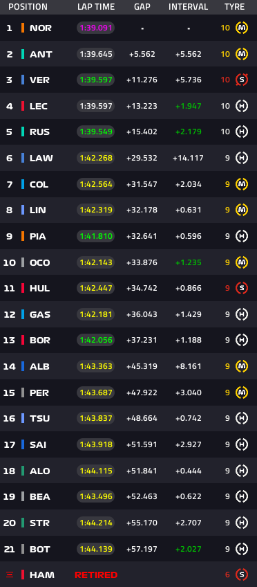Click the red RETIRED label
Image resolution: width=257 pixels, height=587 pixels.
(x=96, y=575)
